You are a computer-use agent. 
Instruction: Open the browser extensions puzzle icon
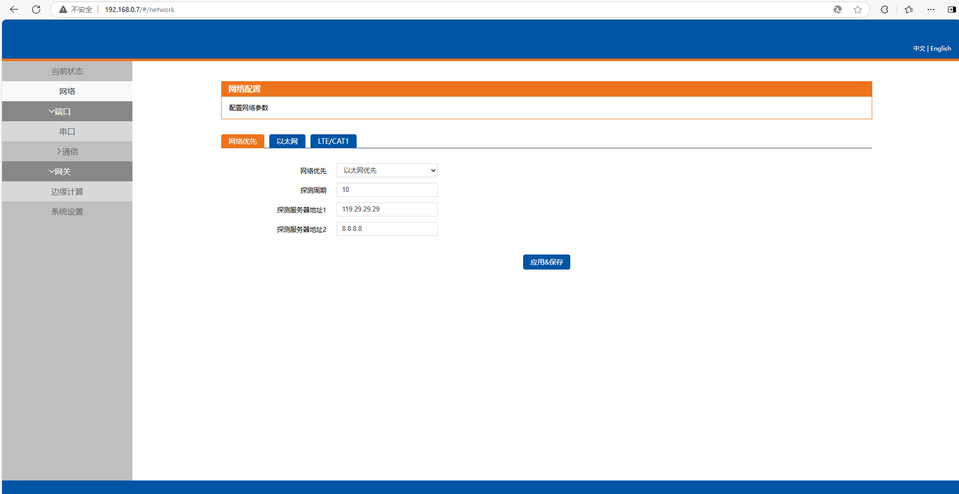[884, 10]
